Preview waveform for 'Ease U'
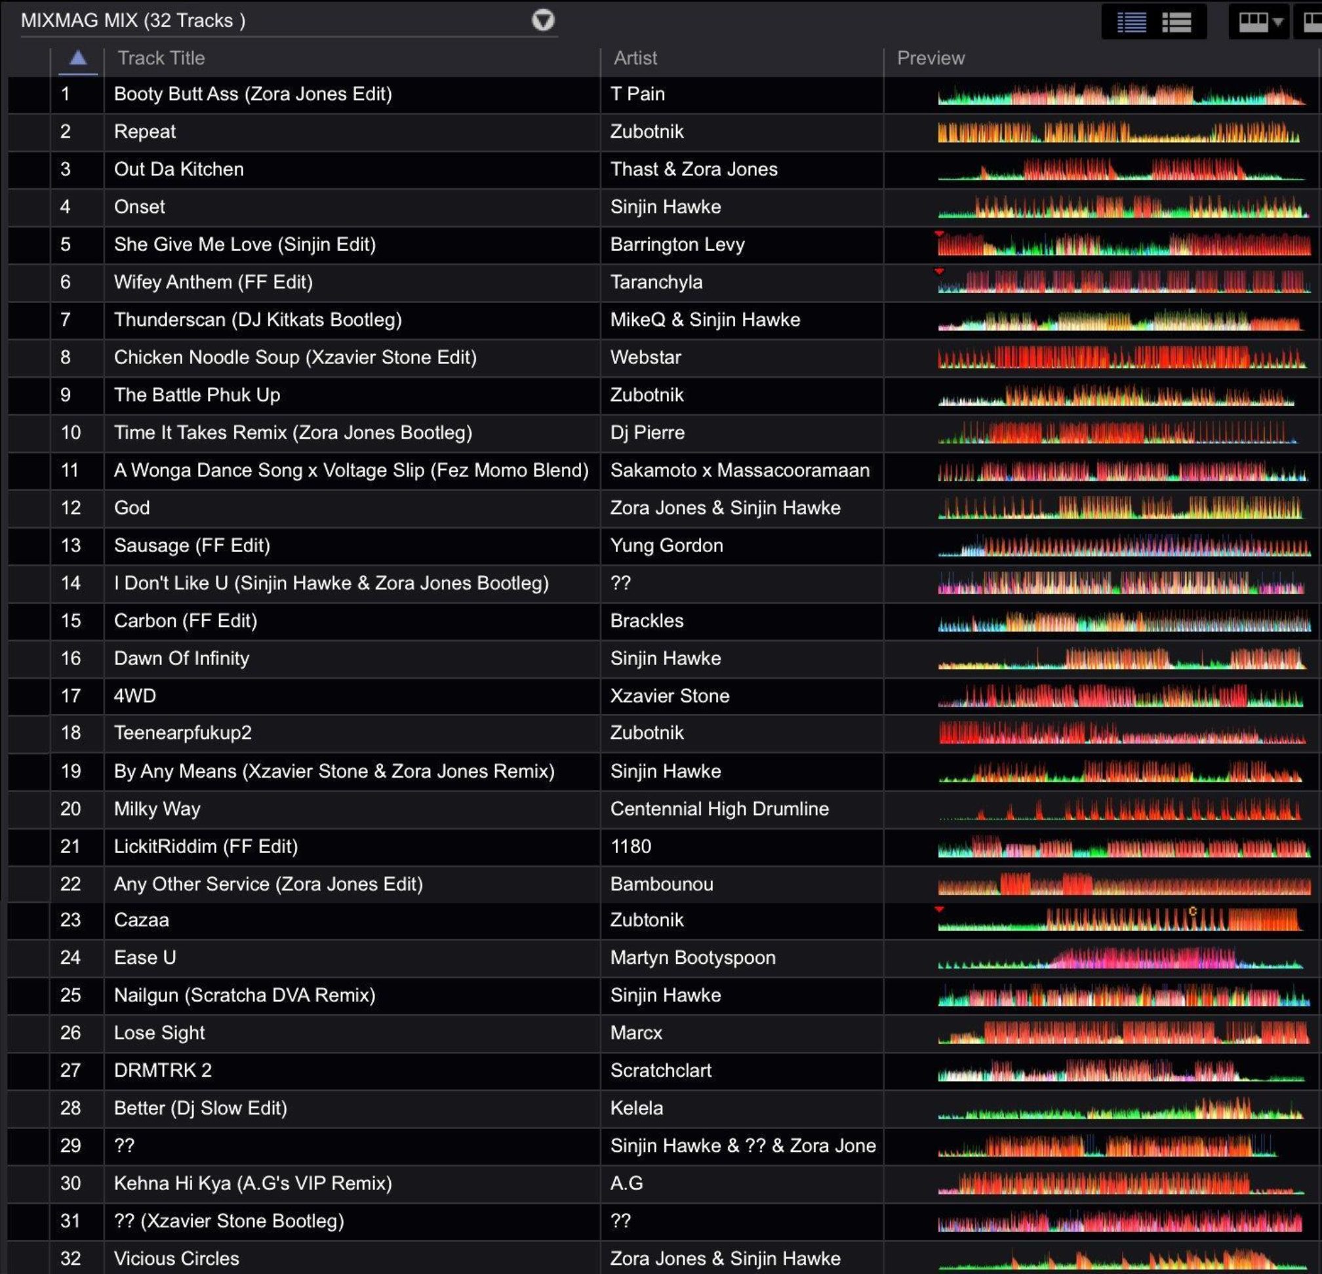This screenshot has width=1322, height=1274. [x=1120, y=959]
